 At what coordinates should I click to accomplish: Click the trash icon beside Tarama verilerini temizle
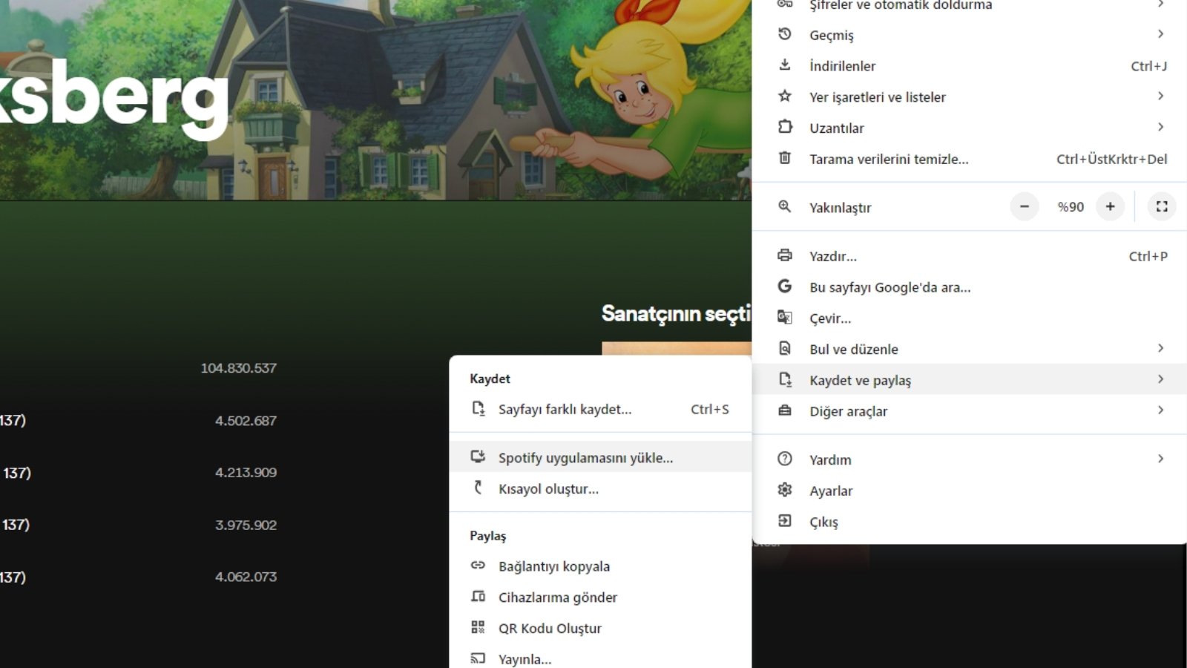784,158
